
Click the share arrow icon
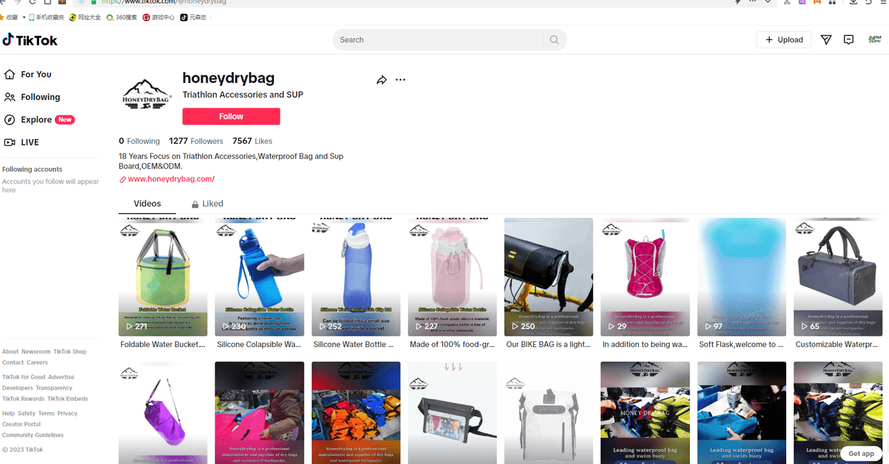pyautogui.click(x=382, y=80)
